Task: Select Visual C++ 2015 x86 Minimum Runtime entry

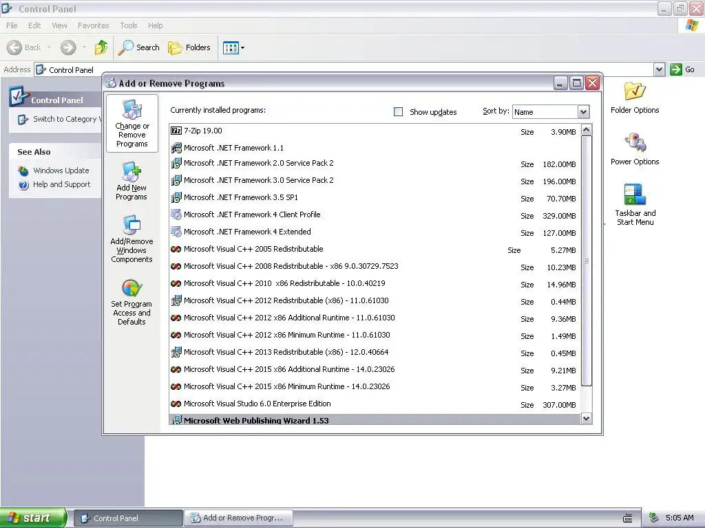Action: [x=375, y=387]
